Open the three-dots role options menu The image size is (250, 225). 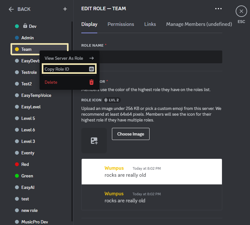pos(218,9)
